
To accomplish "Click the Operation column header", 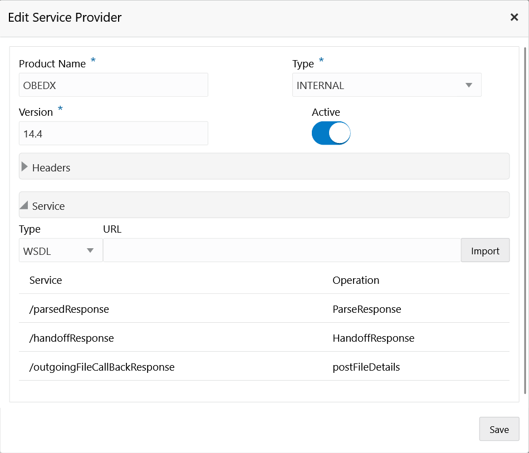I will [x=356, y=280].
